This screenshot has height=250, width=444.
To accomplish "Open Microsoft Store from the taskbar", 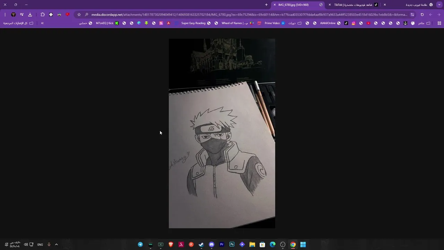I will click(x=263, y=244).
